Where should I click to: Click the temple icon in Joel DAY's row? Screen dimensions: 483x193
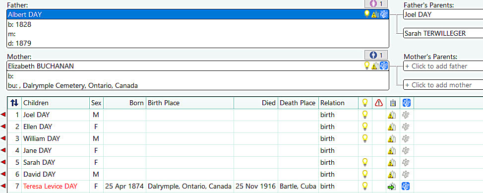pyautogui.click(x=391, y=115)
